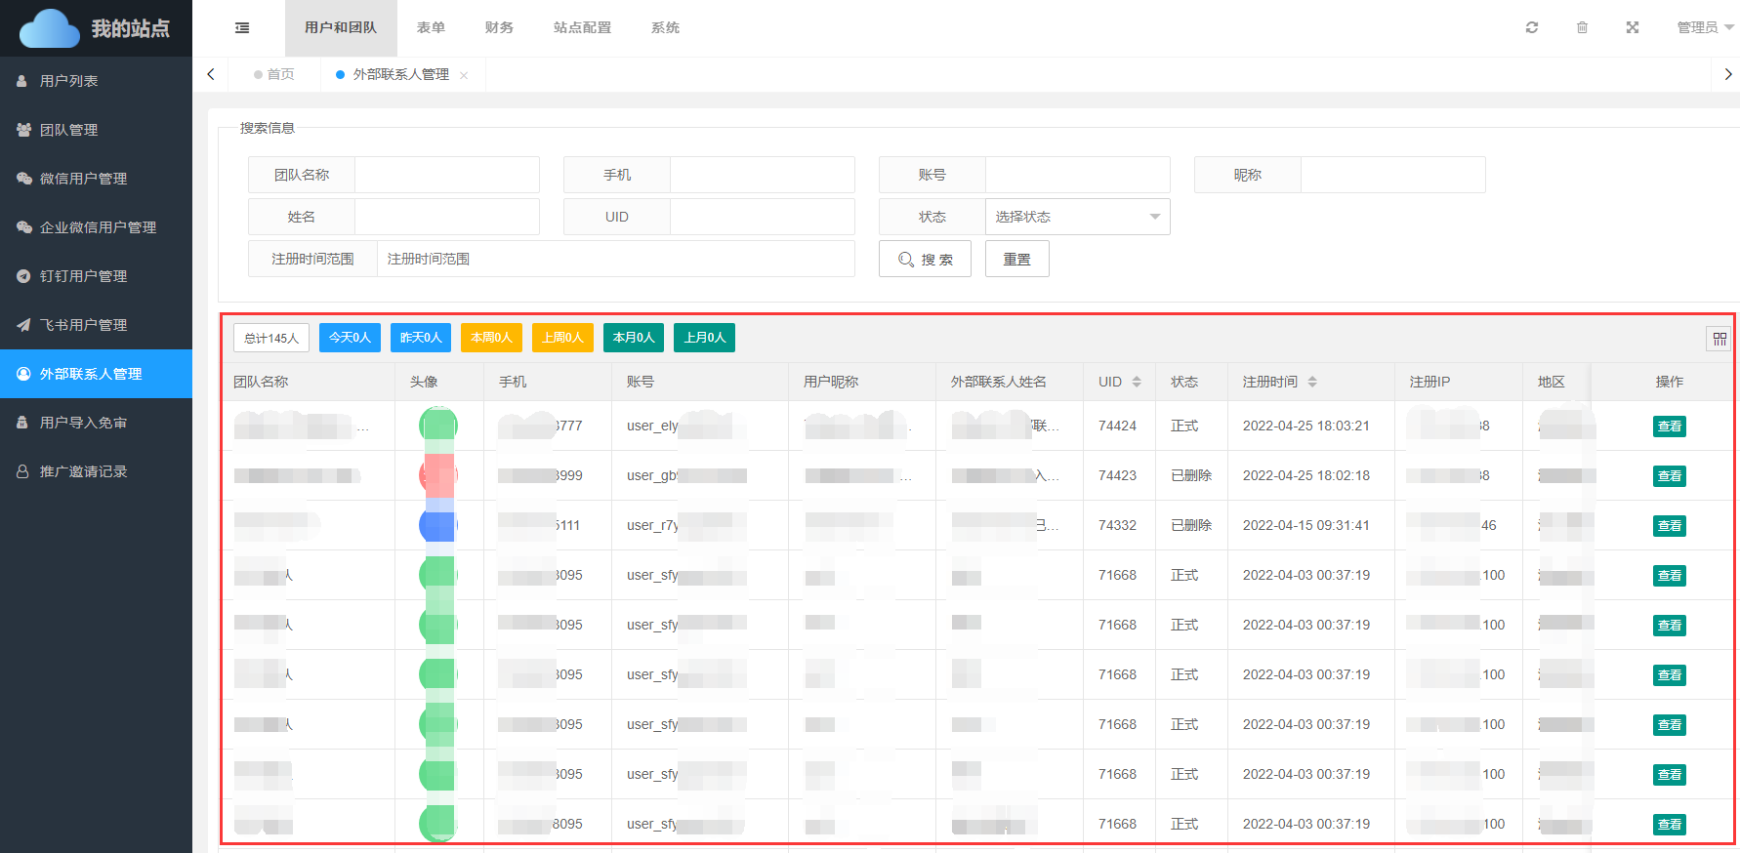
Task: Open the 注册时间范围 date picker field
Action: 615,259
